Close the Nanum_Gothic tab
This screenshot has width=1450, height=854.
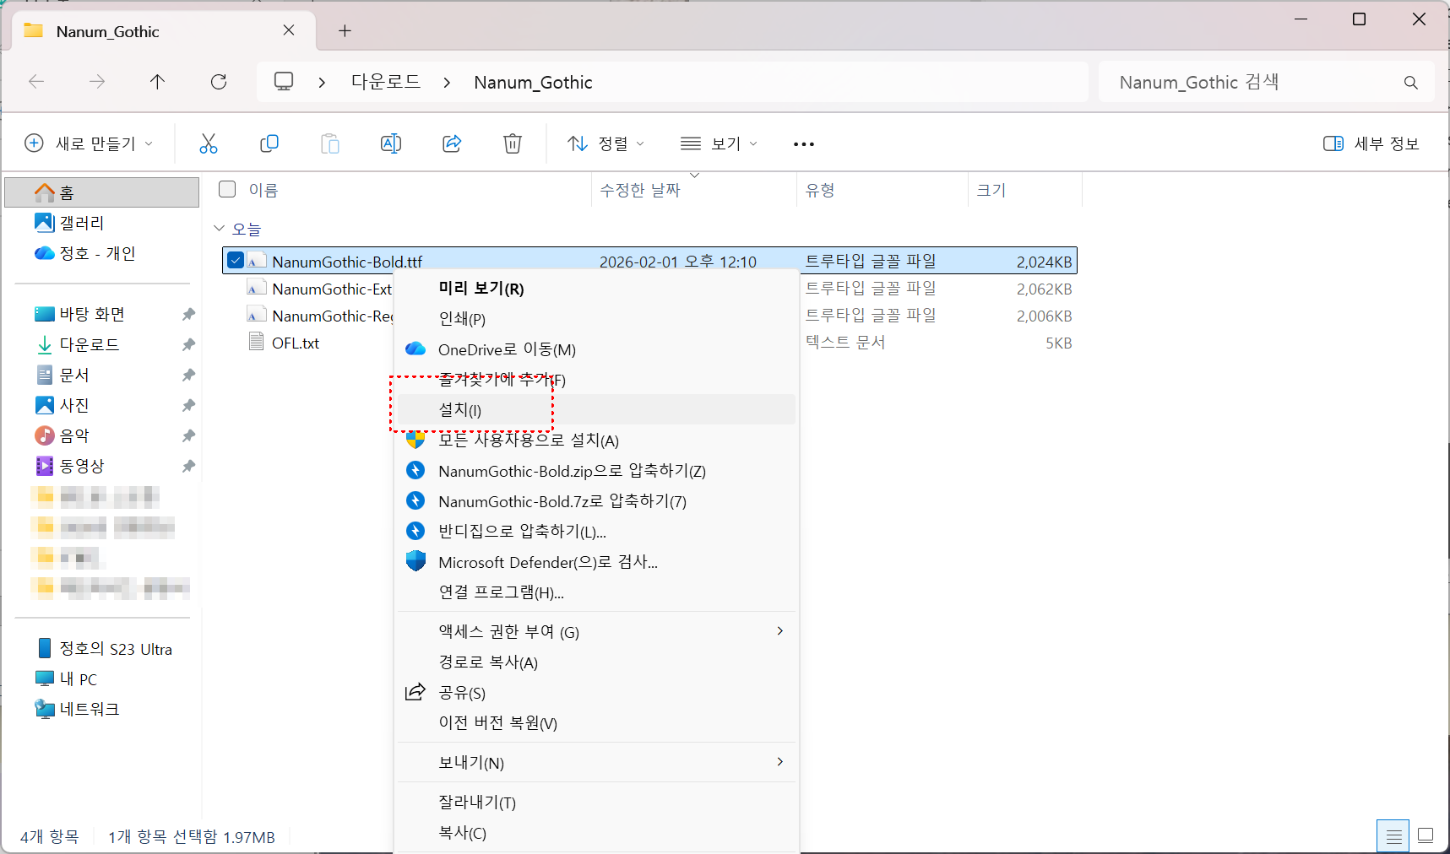click(289, 30)
